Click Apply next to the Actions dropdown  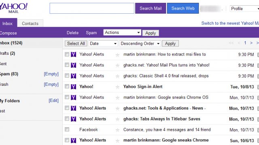[151, 33]
